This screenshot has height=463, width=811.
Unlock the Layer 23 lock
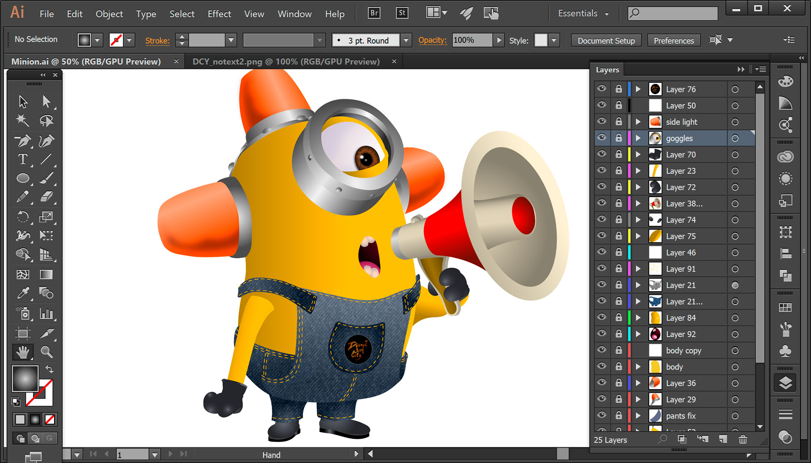coord(619,171)
